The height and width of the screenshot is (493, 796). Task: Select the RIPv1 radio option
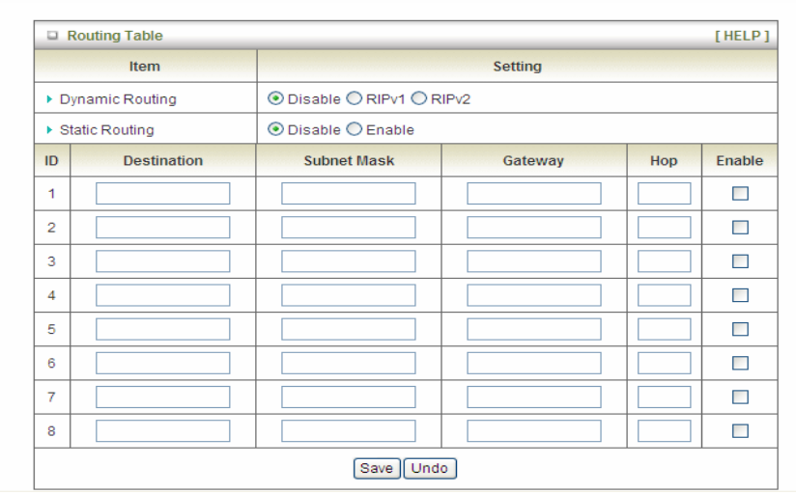tap(353, 98)
